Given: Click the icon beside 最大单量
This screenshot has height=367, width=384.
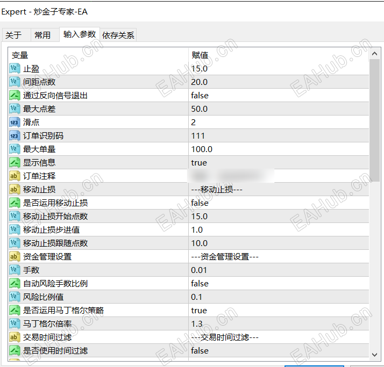Looking at the screenshot, I should point(15,149).
